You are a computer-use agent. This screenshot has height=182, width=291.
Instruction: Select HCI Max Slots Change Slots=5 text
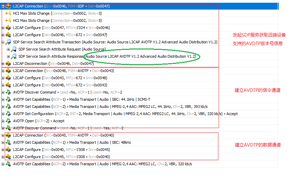[57, 20]
